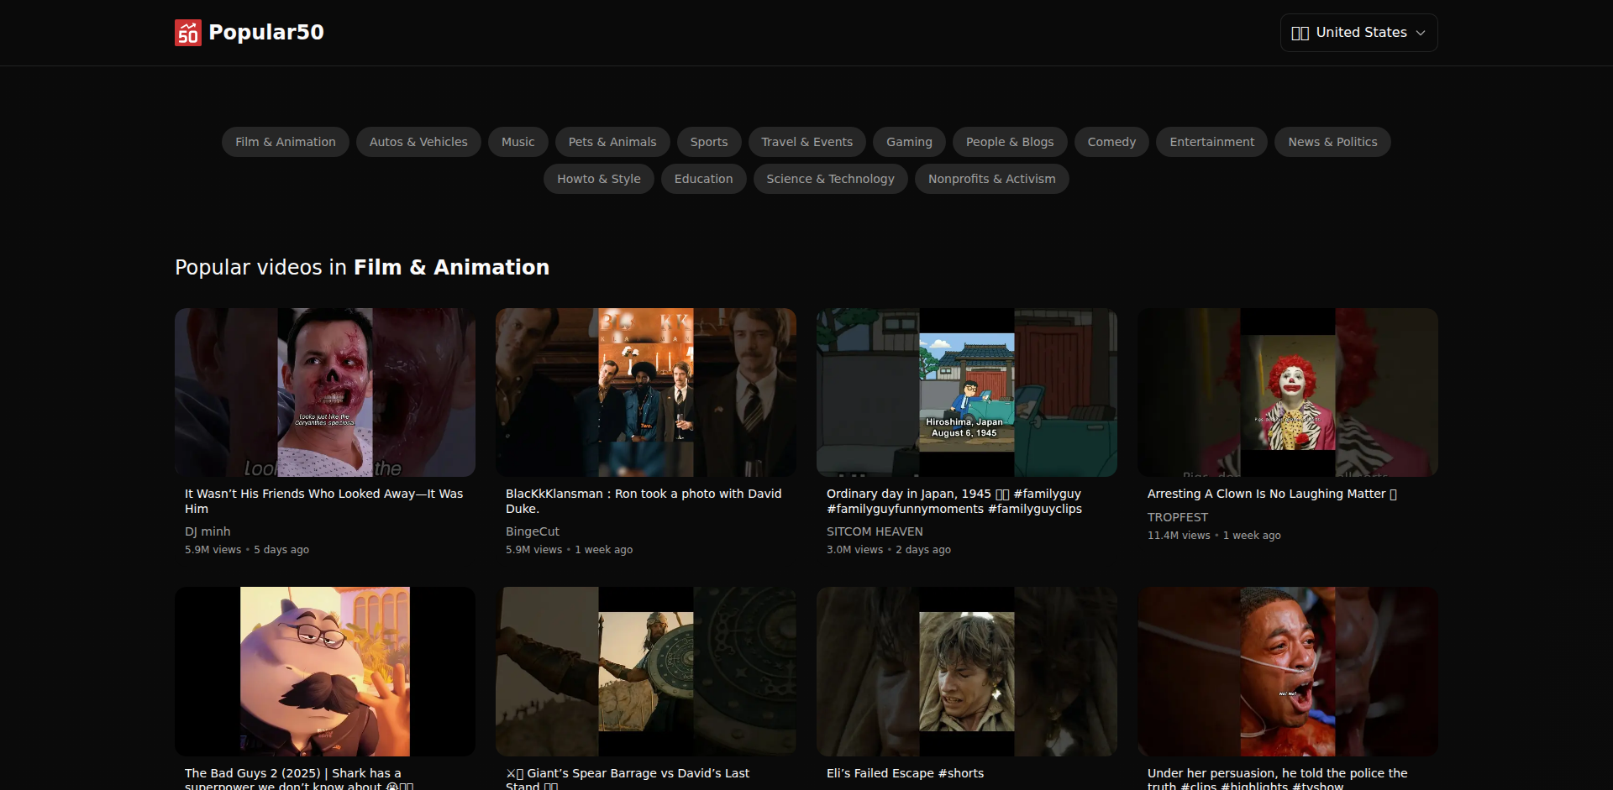The image size is (1613, 790).
Task: Open the Bad Guys 2 shark thumbnail
Action: [x=325, y=672]
